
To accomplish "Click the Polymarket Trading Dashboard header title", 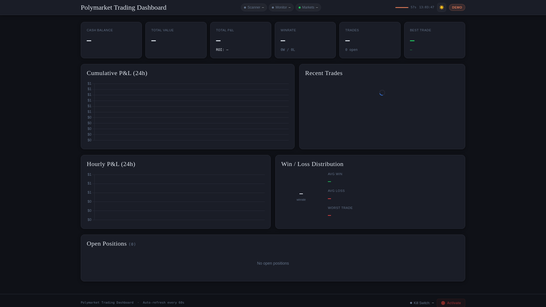I will (123, 7).
